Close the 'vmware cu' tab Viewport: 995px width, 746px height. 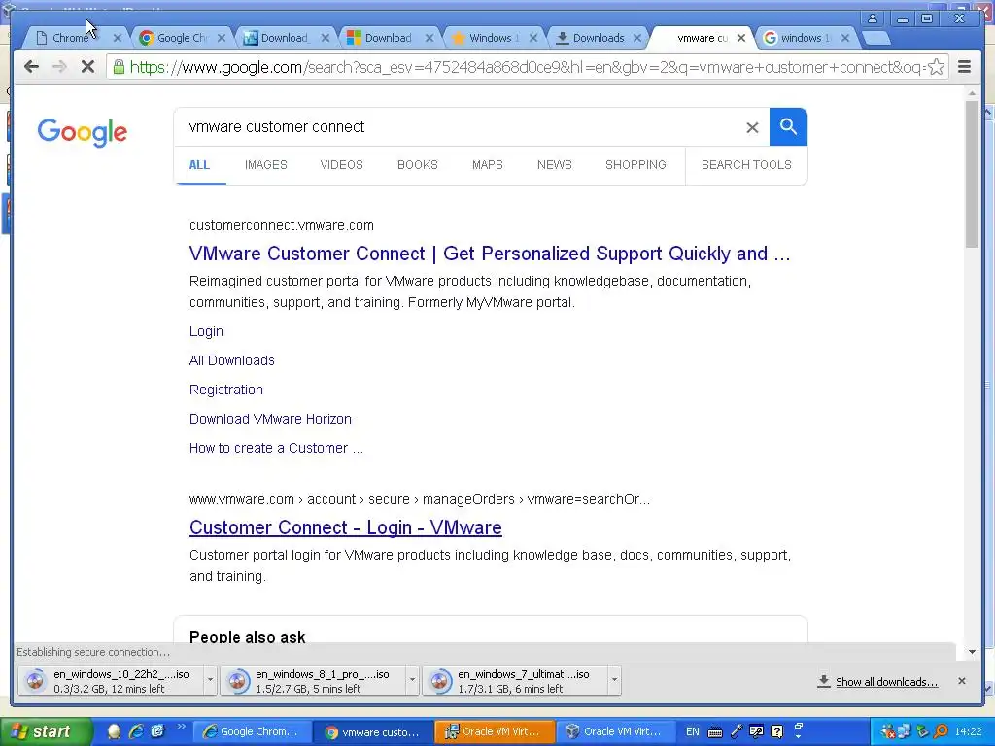[741, 38]
